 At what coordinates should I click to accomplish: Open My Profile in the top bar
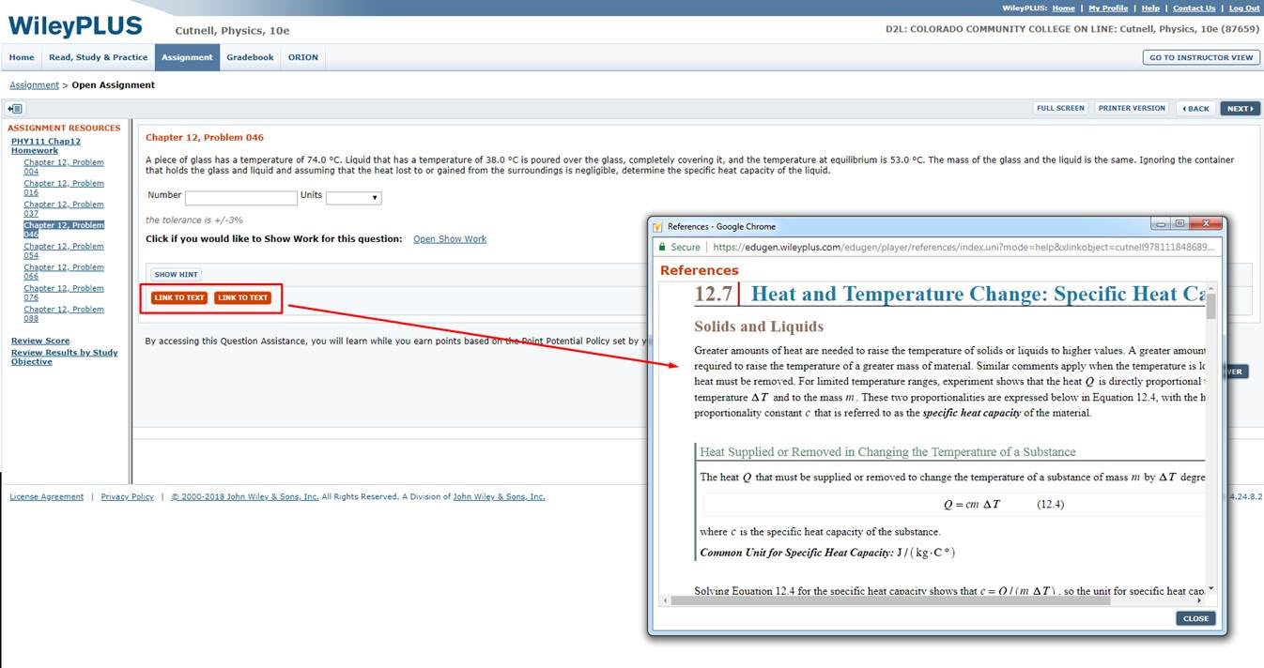point(1108,8)
